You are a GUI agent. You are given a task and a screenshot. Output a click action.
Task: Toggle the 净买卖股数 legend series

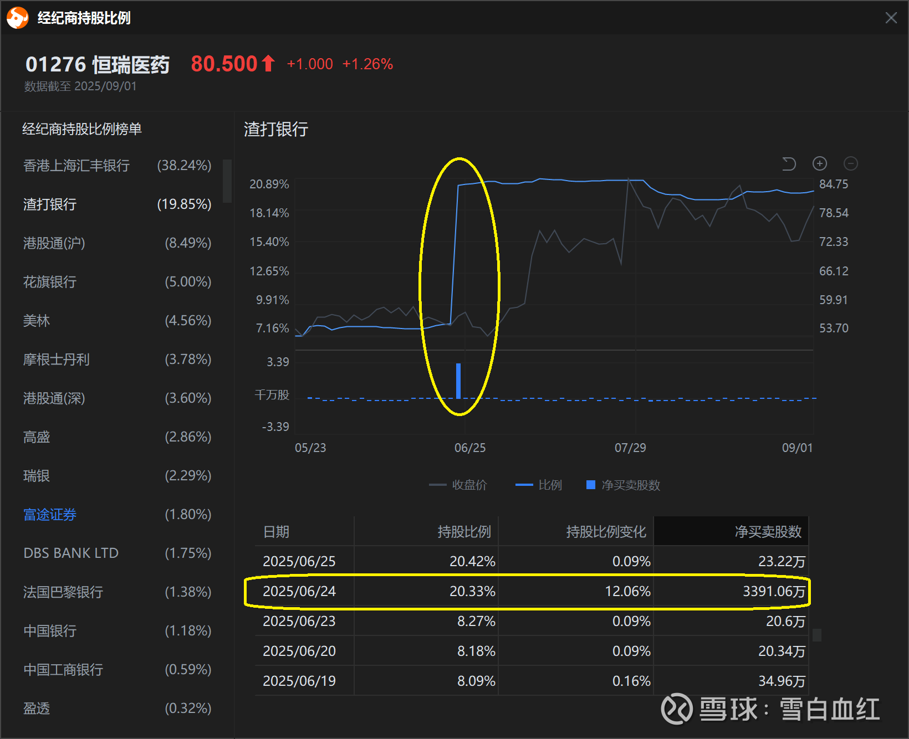click(x=624, y=485)
